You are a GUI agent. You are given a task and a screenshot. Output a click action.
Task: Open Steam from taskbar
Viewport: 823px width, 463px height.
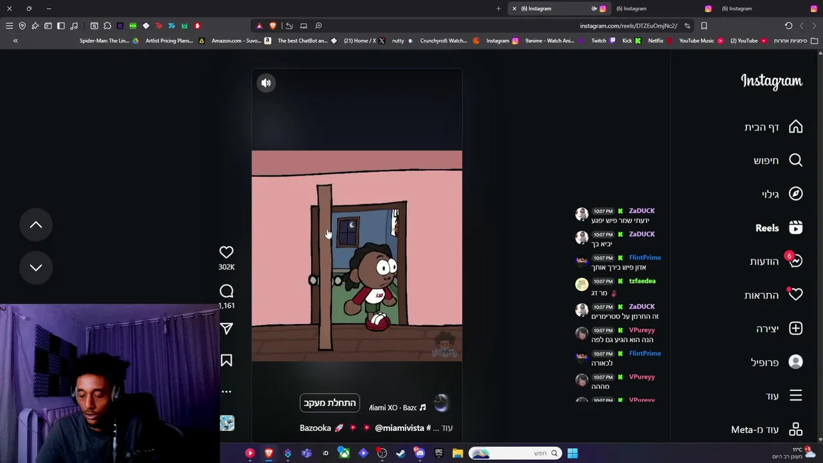coord(401,453)
